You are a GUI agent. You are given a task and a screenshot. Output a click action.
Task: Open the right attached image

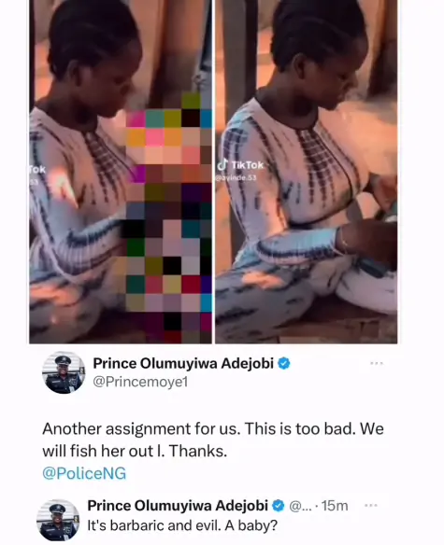[x=306, y=172]
